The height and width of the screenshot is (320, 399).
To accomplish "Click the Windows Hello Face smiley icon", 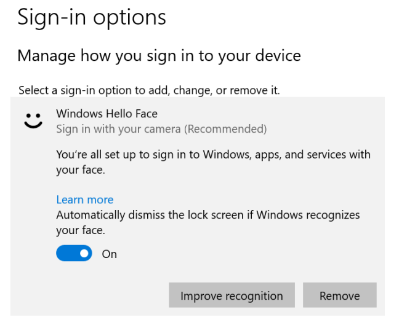I will click(x=33, y=121).
